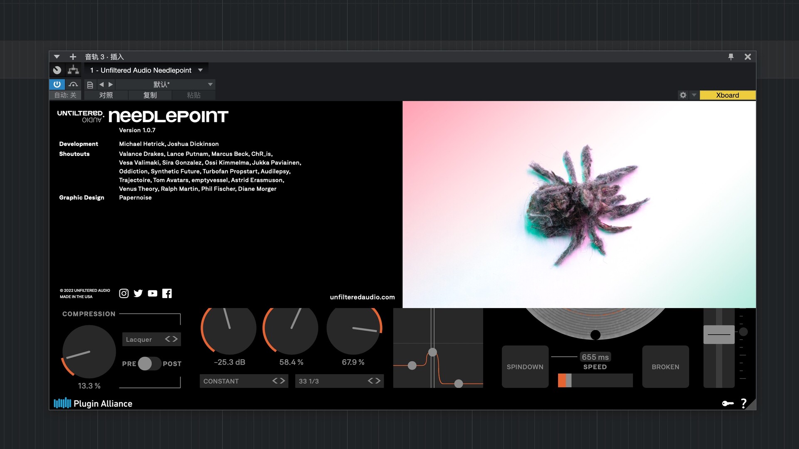Expand the small arrow beside the gear icon
Viewport: 799px width, 449px height.
[x=694, y=95]
